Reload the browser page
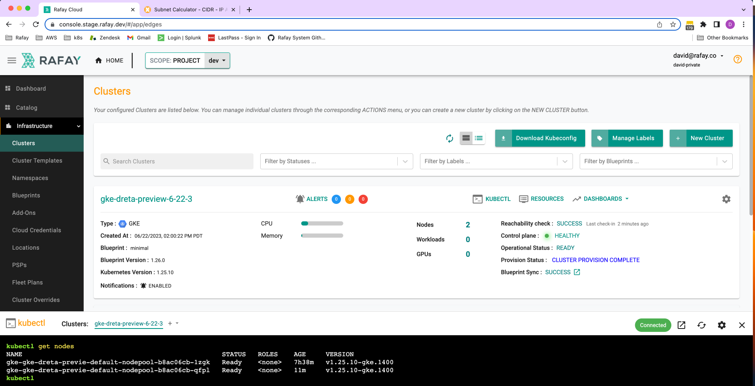The width and height of the screenshot is (755, 386). 36,24
